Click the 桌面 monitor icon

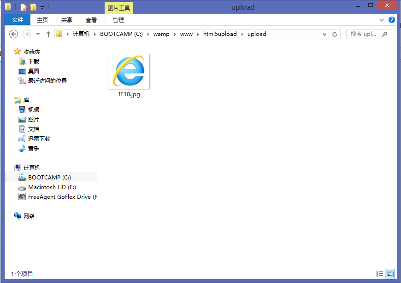tap(22, 71)
